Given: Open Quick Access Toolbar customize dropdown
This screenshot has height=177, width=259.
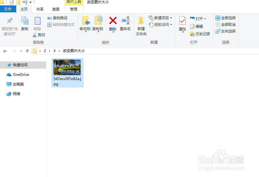Looking at the screenshot, I should [30, 2].
